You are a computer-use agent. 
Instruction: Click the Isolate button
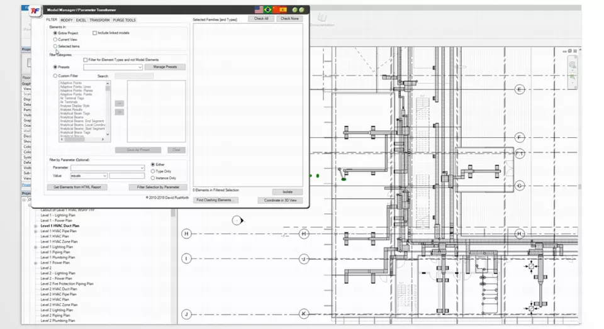tap(288, 192)
